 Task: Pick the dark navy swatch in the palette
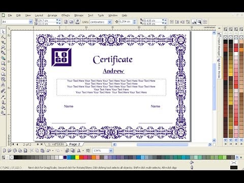pyautogui.click(x=65, y=158)
